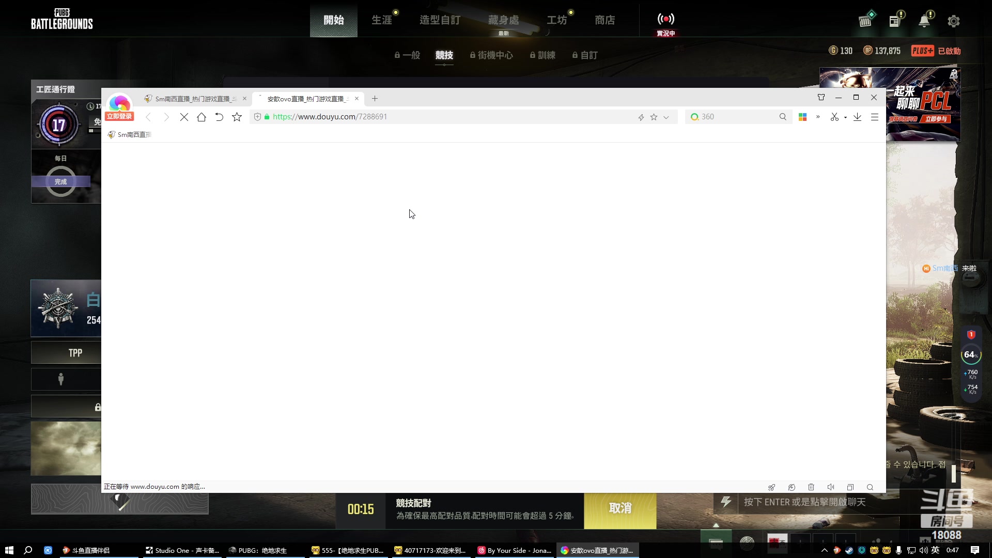
Task: Open the PUBG 藏身處 hideout tab
Action: 503,20
